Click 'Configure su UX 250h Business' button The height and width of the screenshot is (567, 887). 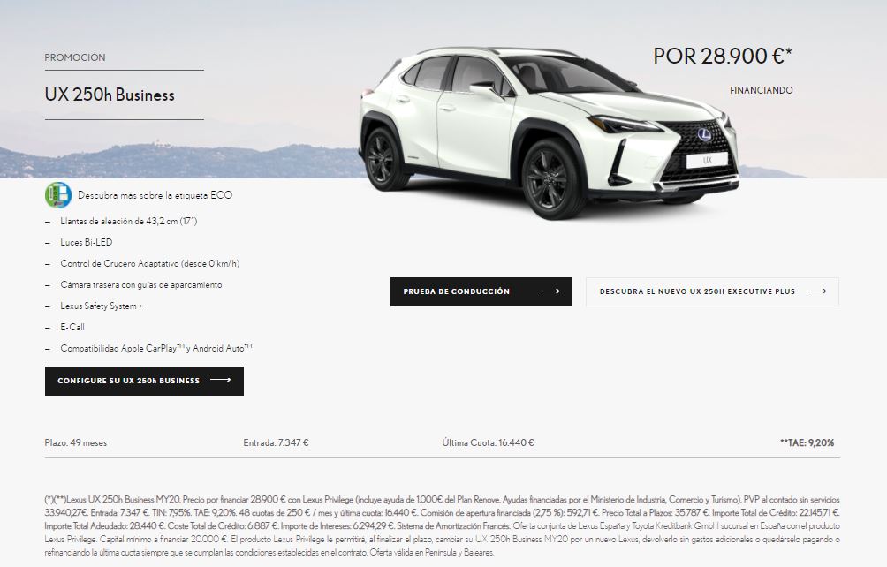click(144, 381)
